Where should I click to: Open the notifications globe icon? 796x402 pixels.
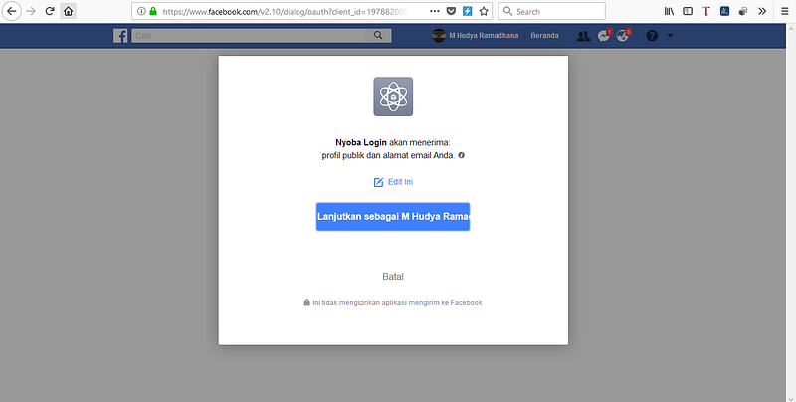coord(623,36)
